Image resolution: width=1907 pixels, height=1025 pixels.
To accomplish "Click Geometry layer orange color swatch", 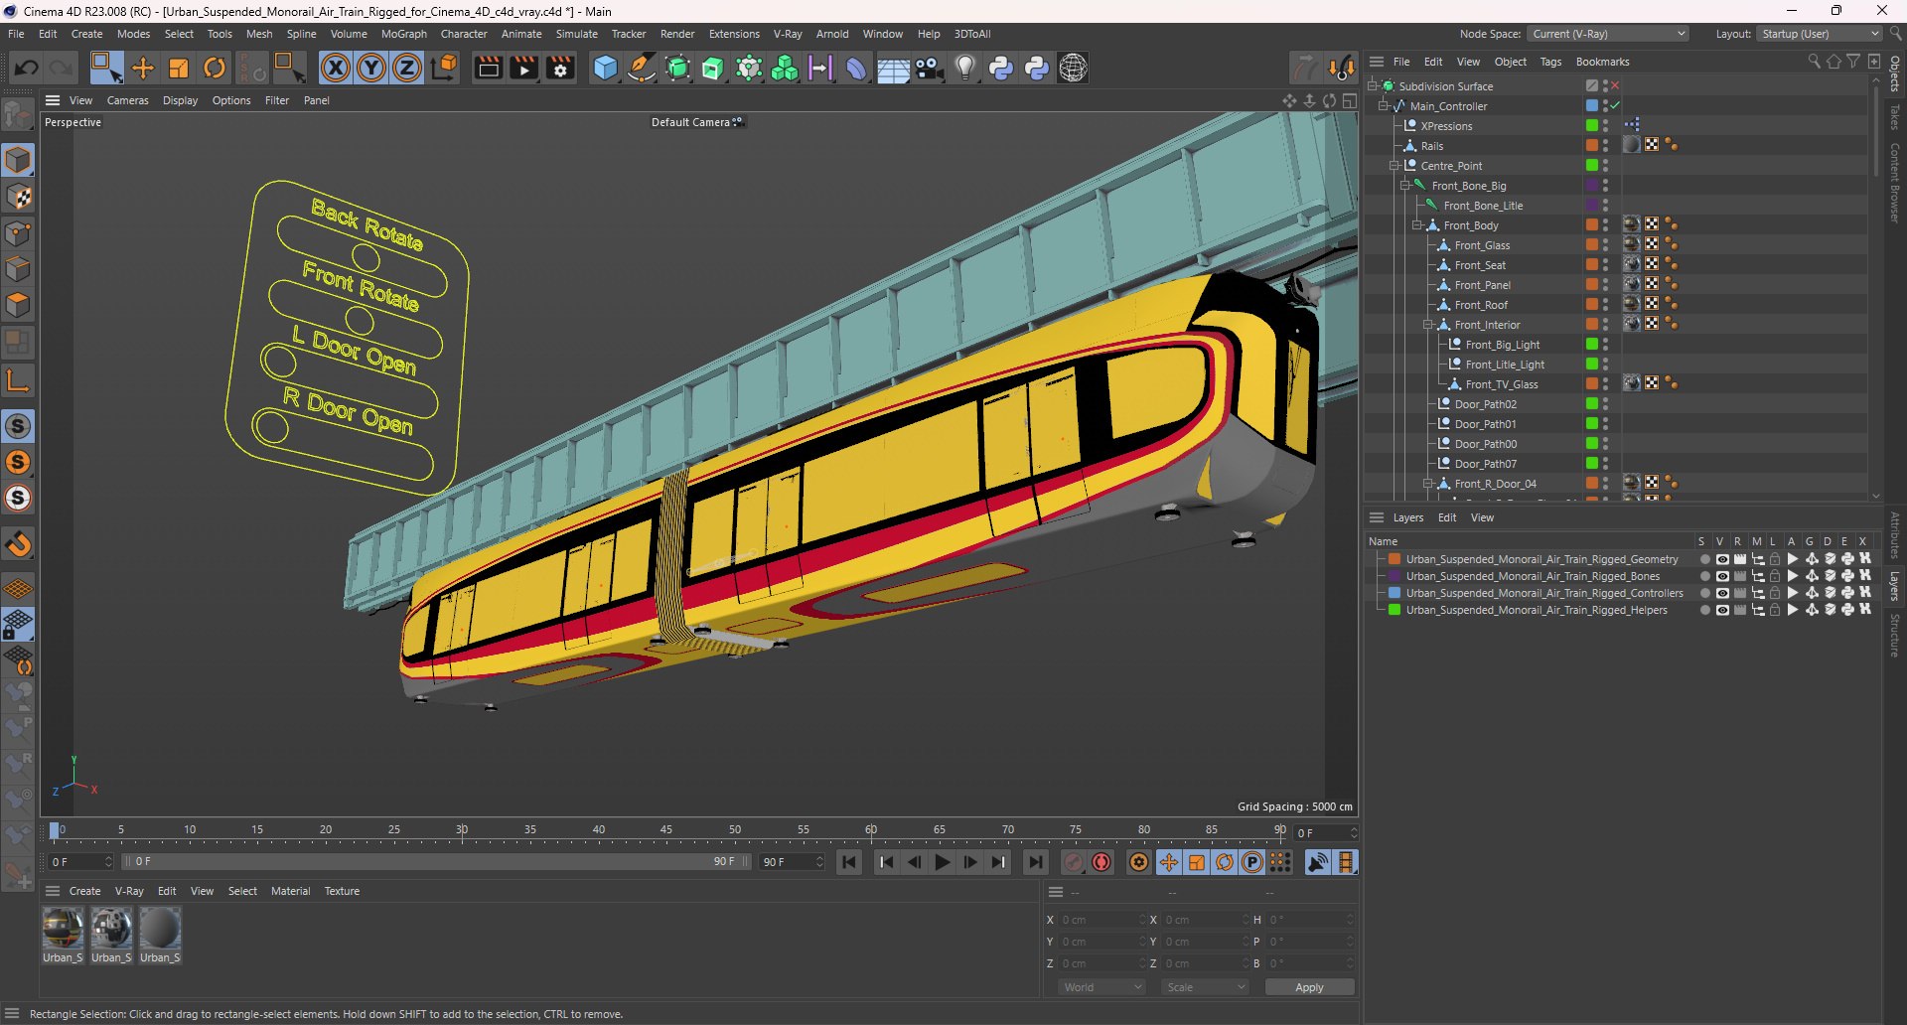I will pos(1394,559).
